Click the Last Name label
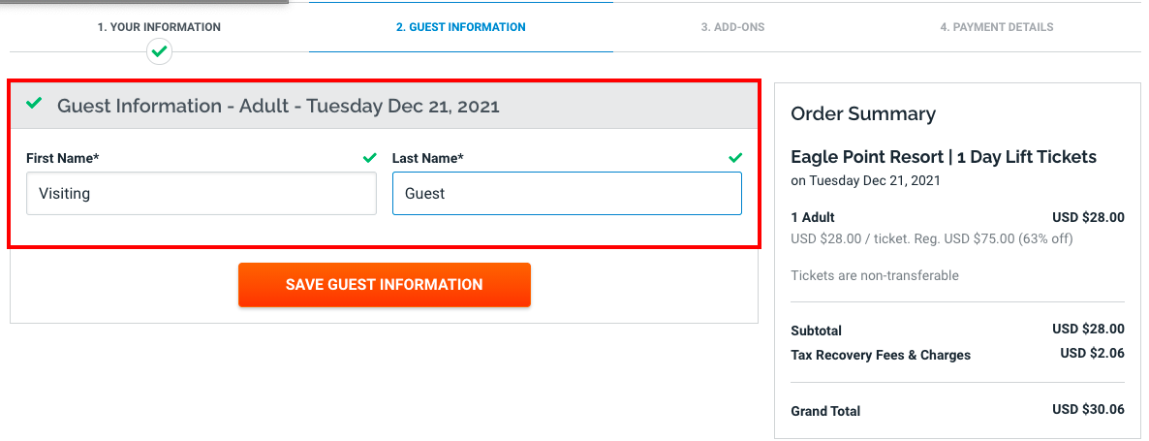 coord(427,157)
